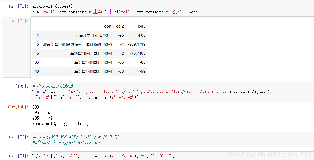Screen dimensions: 314x160
Task: Click the cell '上海开学日期延至3月'
Action: click(x=93, y=35)
